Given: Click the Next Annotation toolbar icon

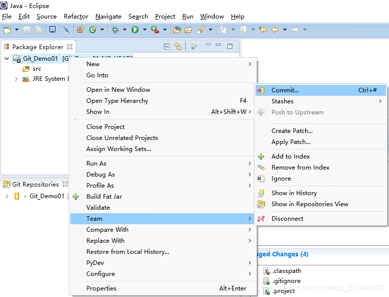Looking at the screenshot, I should pos(223,30).
